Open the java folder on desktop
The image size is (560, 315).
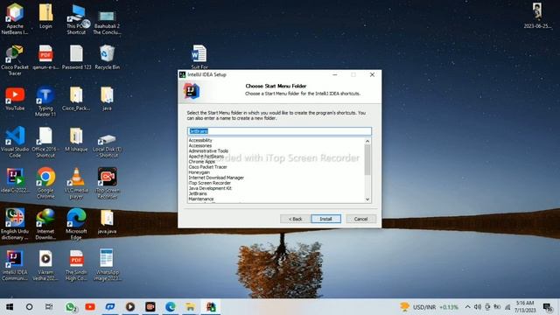tap(107, 98)
